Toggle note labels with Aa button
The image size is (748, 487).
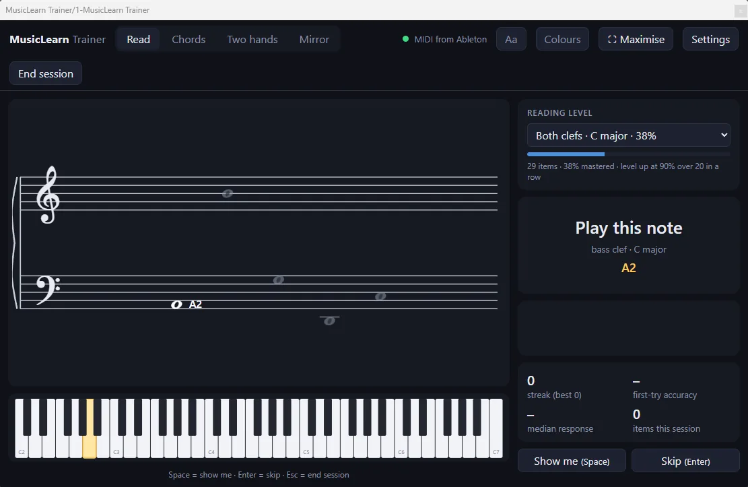click(511, 39)
